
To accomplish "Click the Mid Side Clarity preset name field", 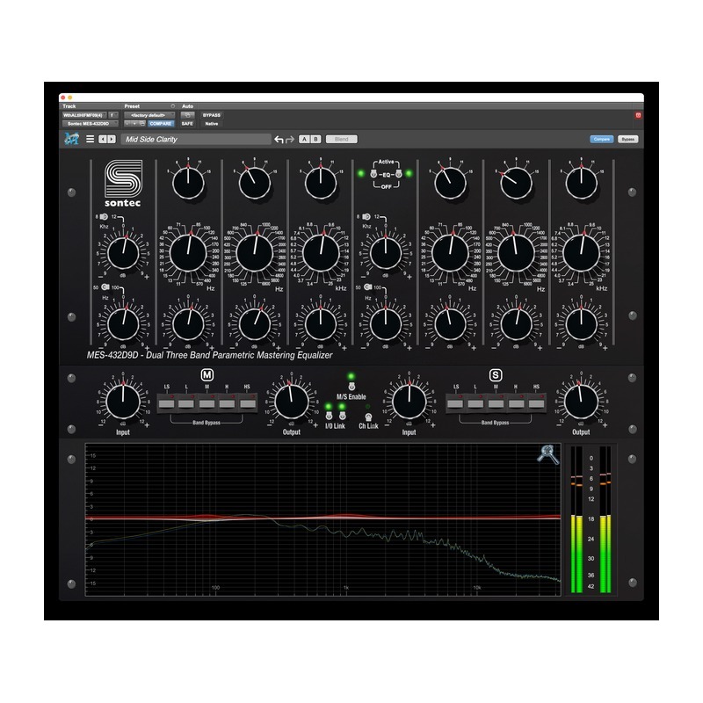I will (196, 140).
